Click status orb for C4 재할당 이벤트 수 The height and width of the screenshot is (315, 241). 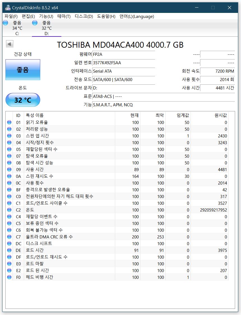click(9, 217)
